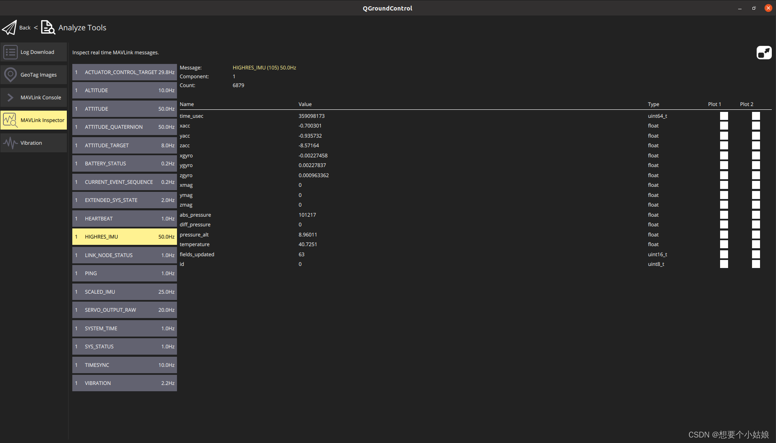This screenshot has height=443, width=776.
Task: Check Plot 2 for time_usec
Action: point(756,116)
